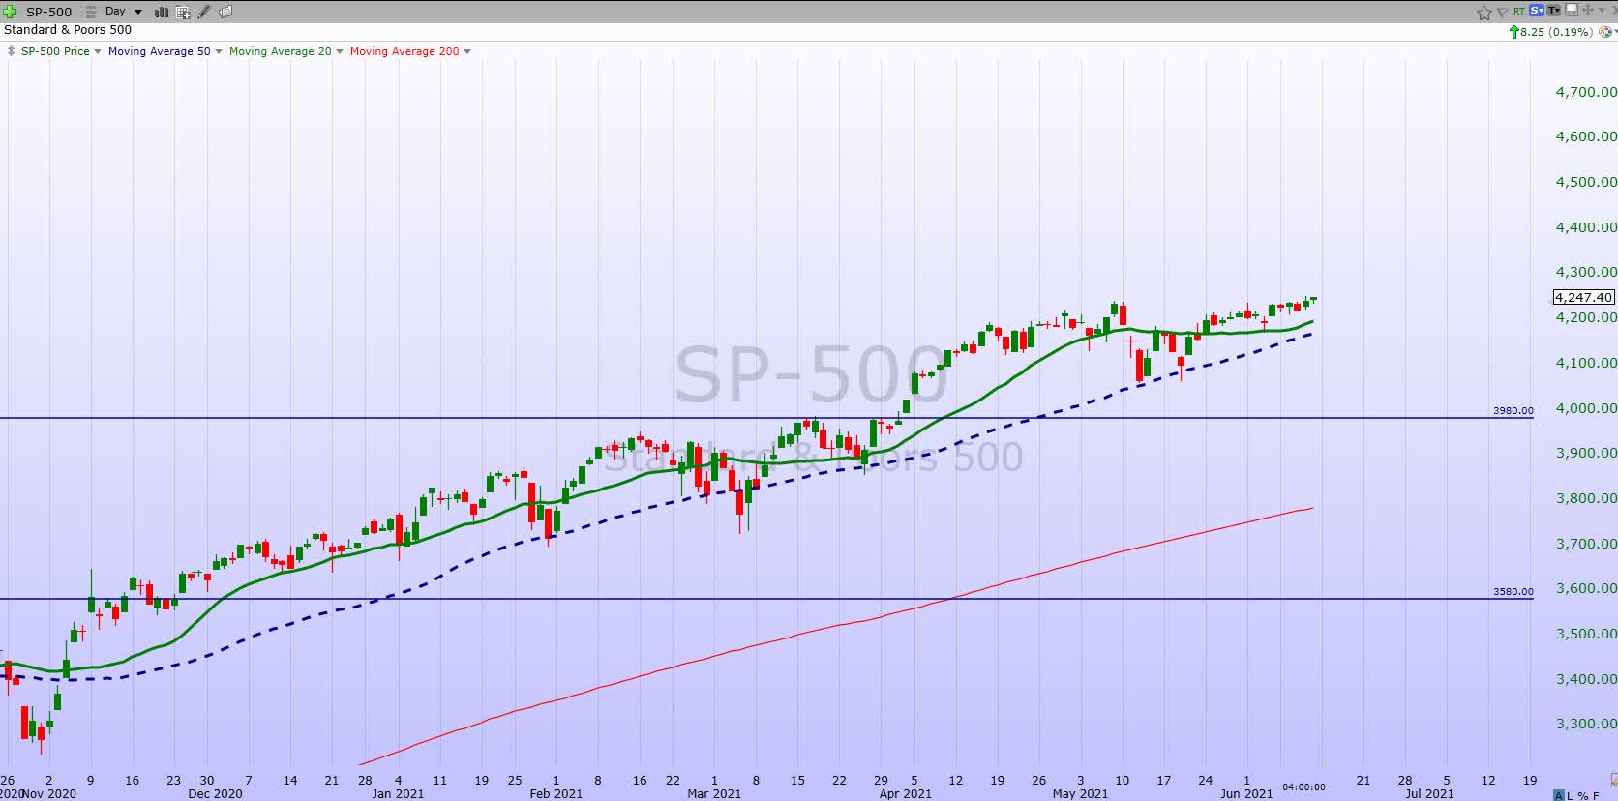The image size is (1618, 801).
Task: Expand the SP-500 Price legend menu
Action: 98,51
